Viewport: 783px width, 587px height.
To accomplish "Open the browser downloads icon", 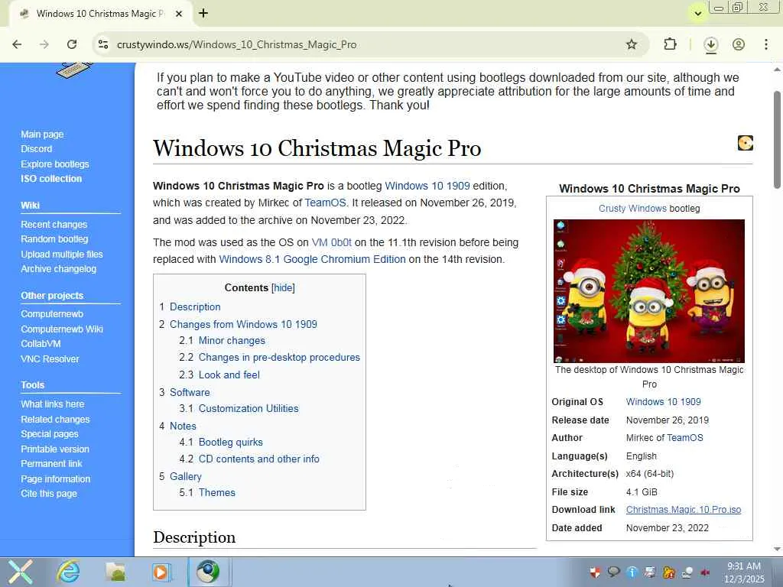I will pyautogui.click(x=710, y=44).
